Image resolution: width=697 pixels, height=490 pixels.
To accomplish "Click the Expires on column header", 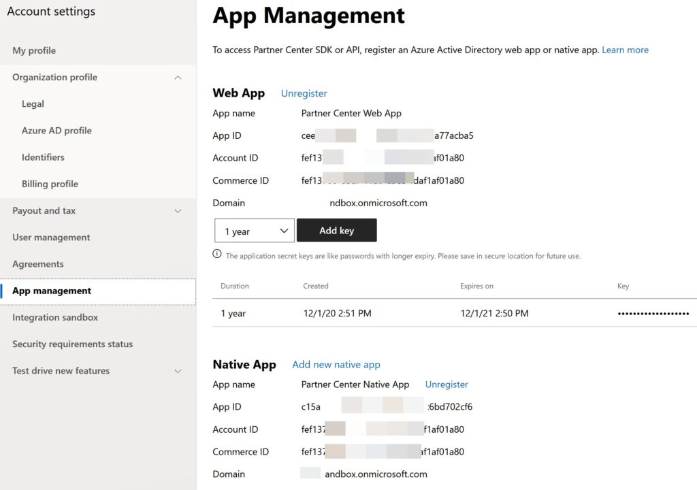I will pos(476,286).
